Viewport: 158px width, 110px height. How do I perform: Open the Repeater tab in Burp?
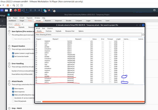[x=48, y=21]
